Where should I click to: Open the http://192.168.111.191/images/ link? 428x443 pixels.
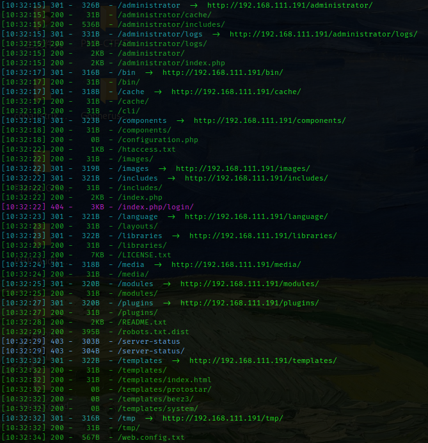point(243,168)
